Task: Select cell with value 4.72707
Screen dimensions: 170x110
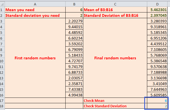Action: (x=74, y=61)
